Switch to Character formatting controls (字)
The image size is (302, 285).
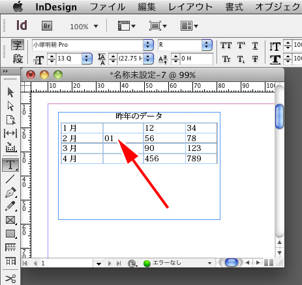coord(18,45)
